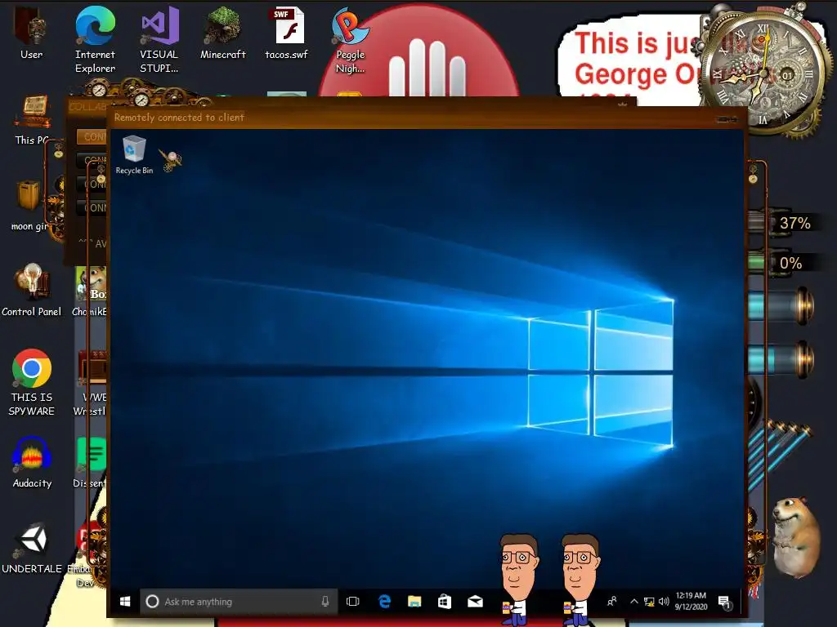837x627 pixels.
Task: Open the Internet Explorer desktop shortcut
Action: point(95,38)
